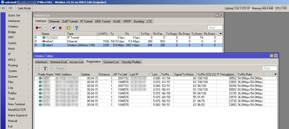Screen dimensions: 289x129
Task: Add new interface with red plus button
Action: coord(38,28)
